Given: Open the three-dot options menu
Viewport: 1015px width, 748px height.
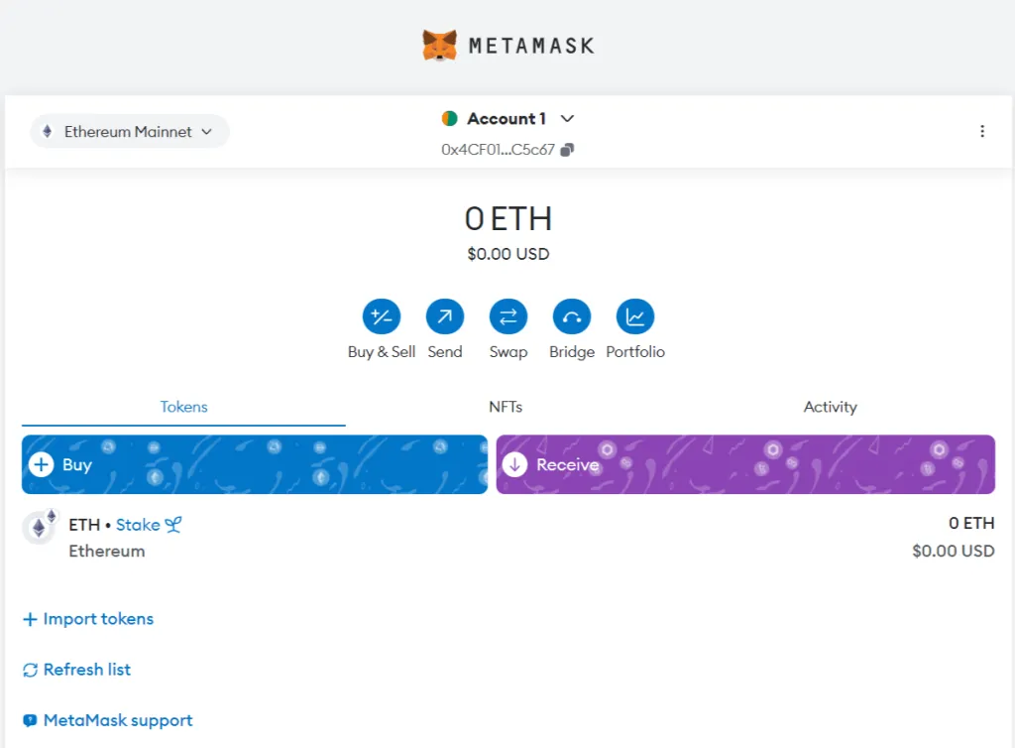Looking at the screenshot, I should [x=982, y=131].
